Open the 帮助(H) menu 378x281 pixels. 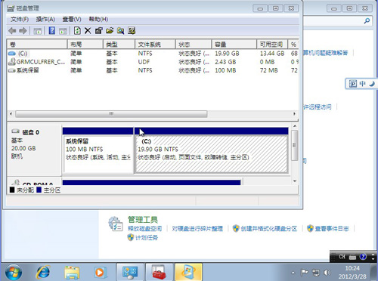coord(98,19)
